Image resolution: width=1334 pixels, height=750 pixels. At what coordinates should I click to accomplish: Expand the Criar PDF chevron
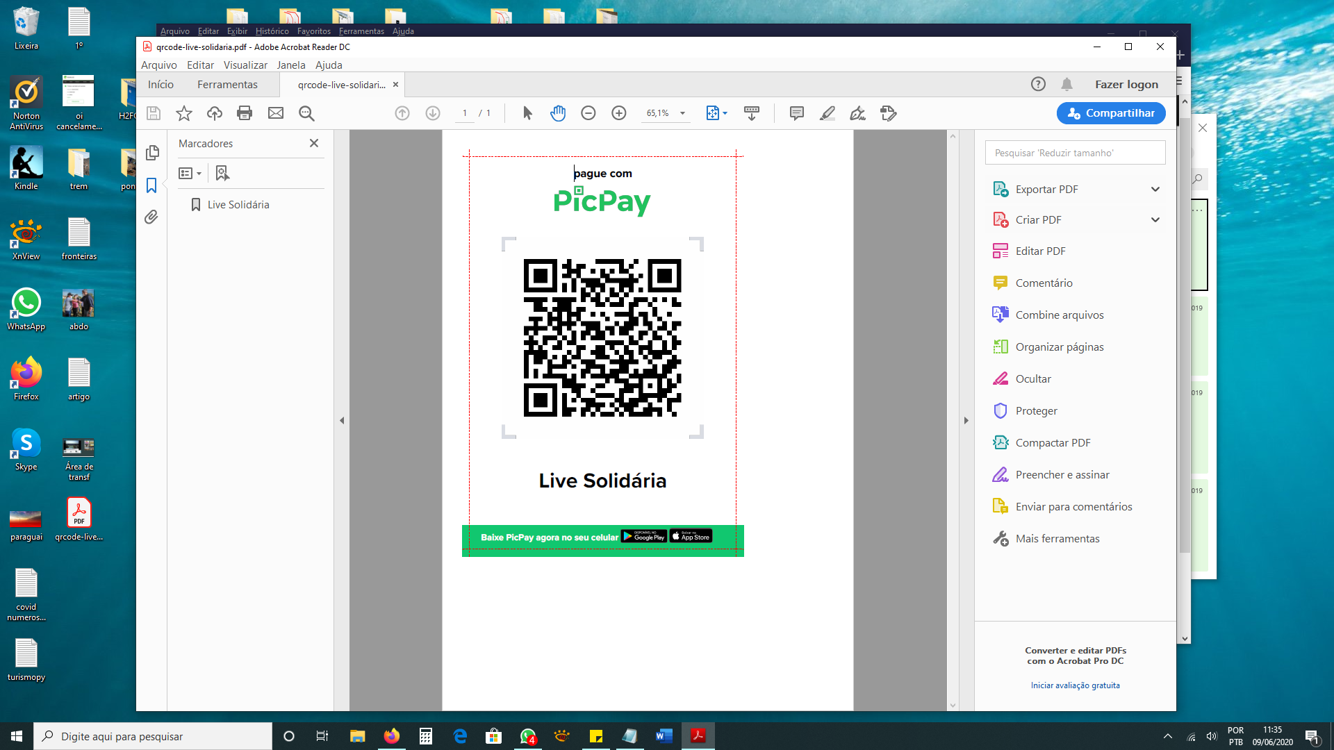[1155, 219]
